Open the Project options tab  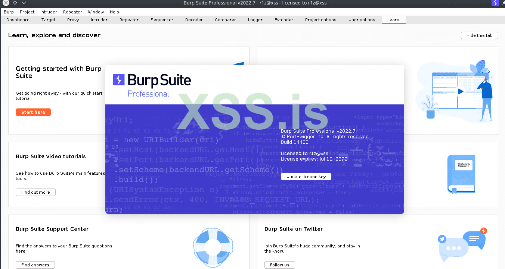(321, 20)
